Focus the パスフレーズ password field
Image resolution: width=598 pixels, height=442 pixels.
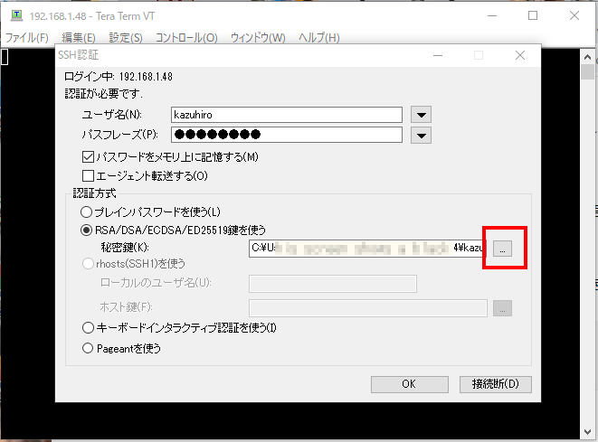(x=286, y=136)
